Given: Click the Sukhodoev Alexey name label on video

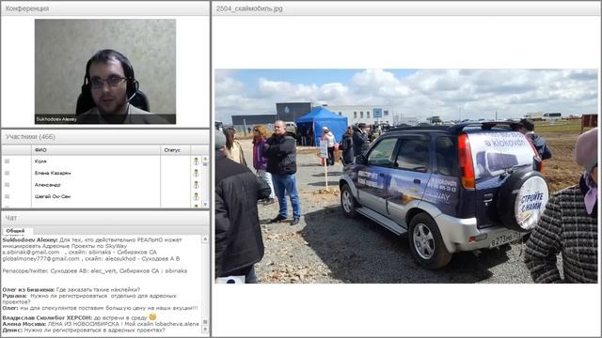Looking at the screenshot, I should (x=56, y=119).
